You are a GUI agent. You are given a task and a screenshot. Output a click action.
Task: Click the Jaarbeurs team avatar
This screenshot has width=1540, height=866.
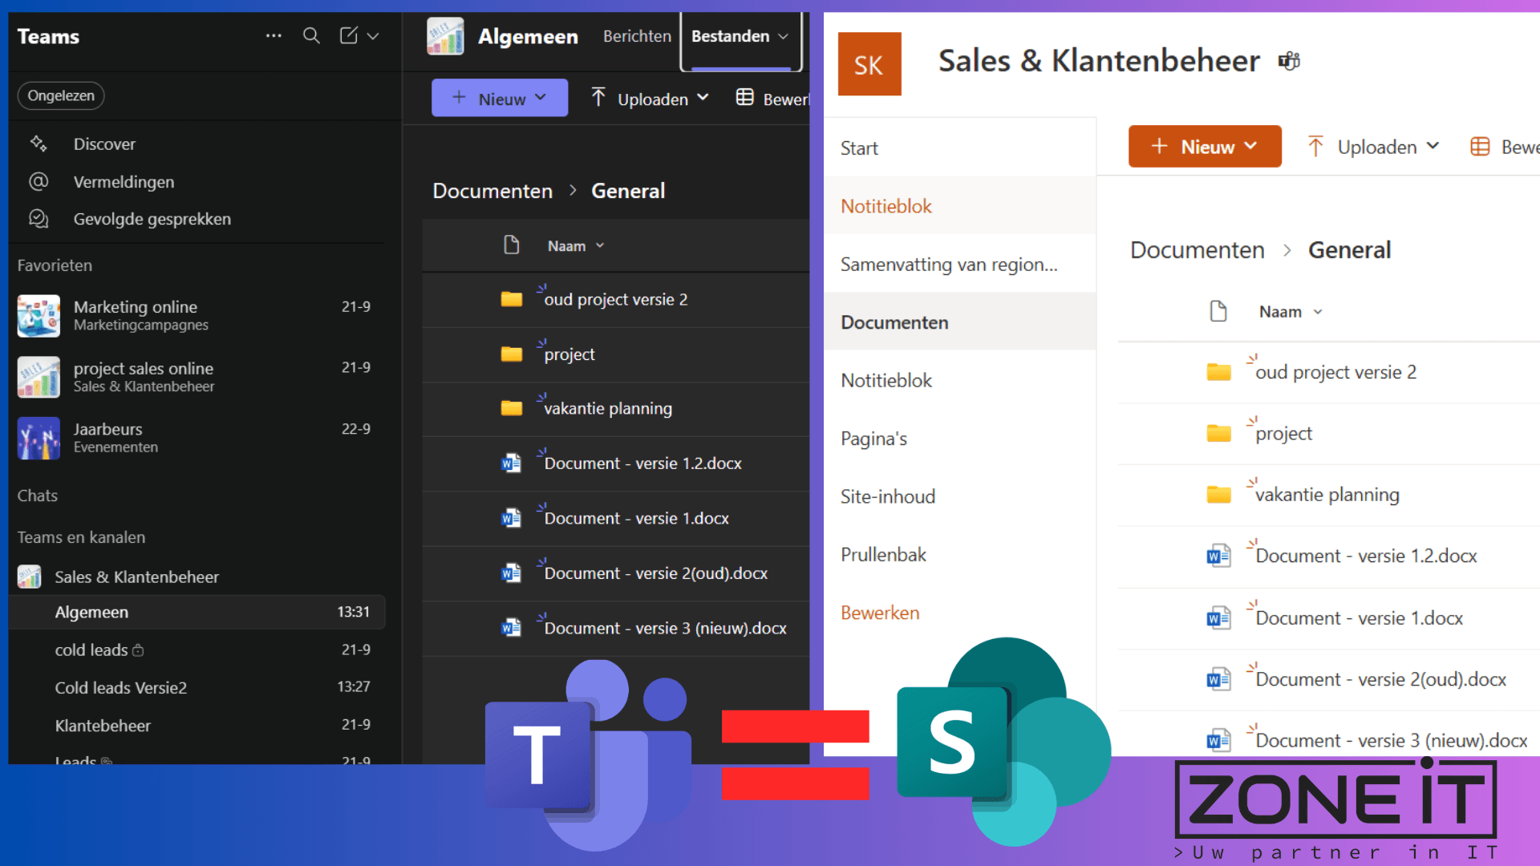coord(38,438)
